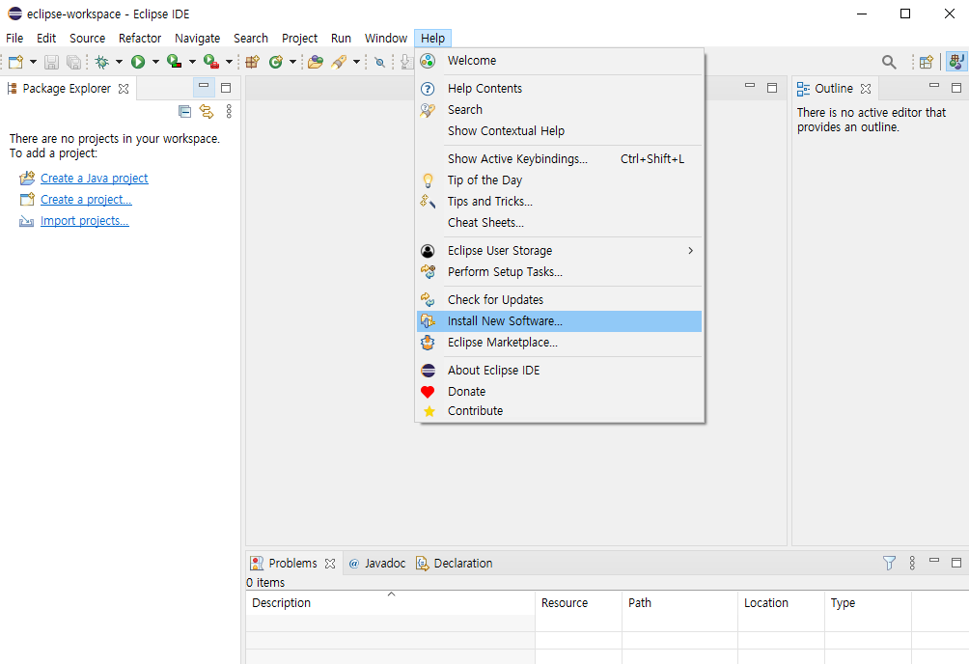Screen dimensions: 969x664
Task: Click the Save disk toolbar icon
Action: (x=52, y=62)
